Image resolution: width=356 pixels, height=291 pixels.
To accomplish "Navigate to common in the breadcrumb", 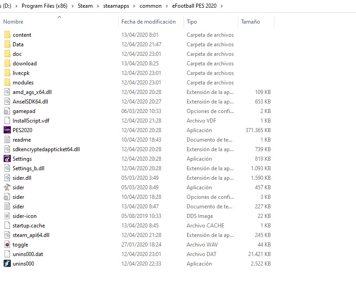I will pyautogui.click(x=150, y=6).
